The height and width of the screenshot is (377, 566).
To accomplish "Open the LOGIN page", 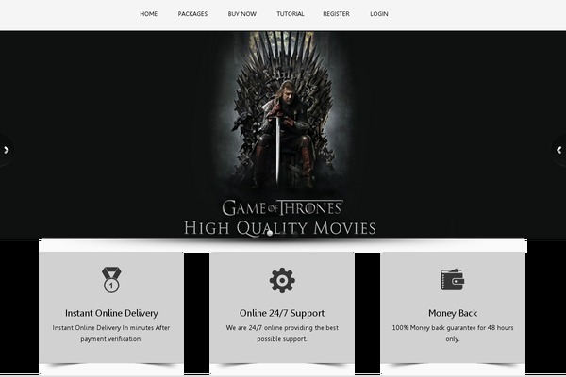I will tap(379, 14).
